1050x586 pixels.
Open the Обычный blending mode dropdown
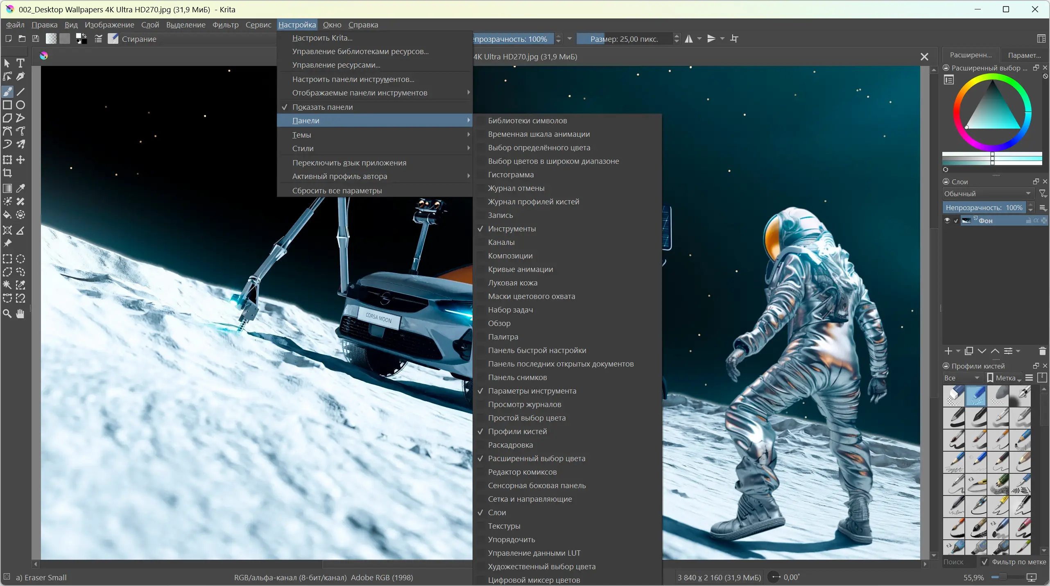tap(987, 194)
